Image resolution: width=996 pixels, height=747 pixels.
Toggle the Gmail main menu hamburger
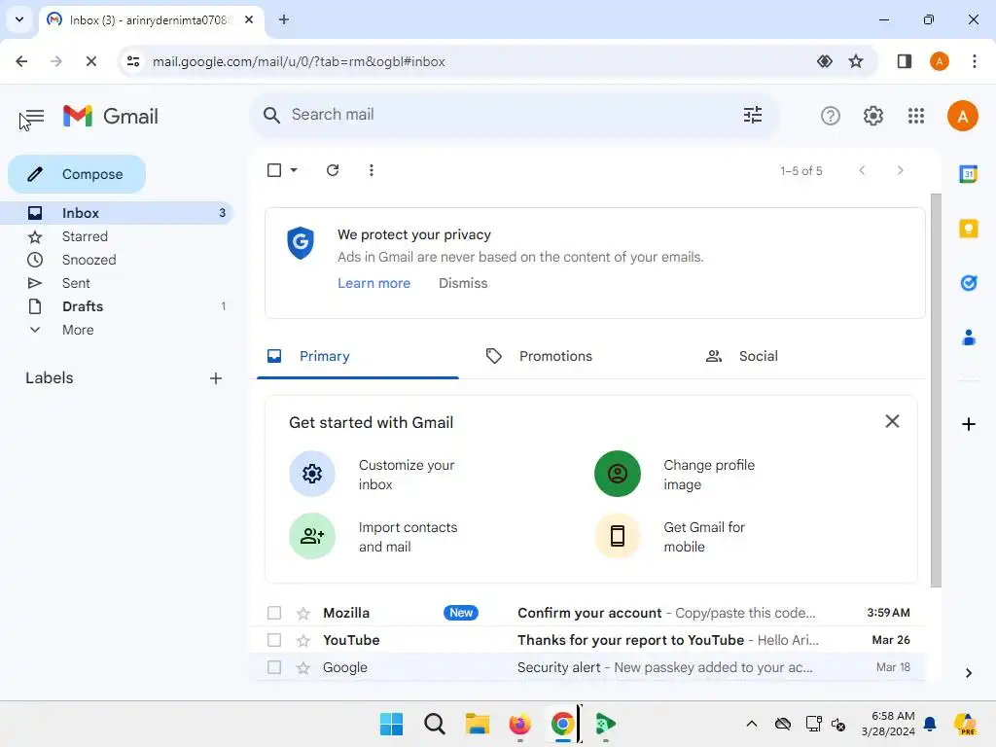coord(34,117)
